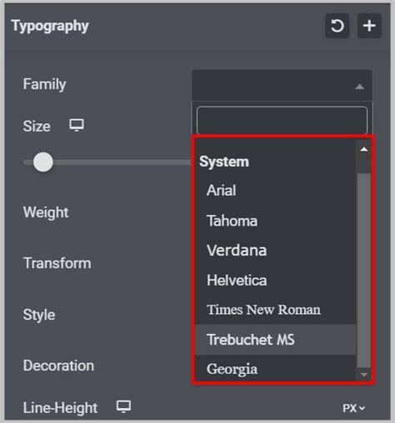
Task: Collapse the Family dropdown with the arrow
Action: [359, 87]
